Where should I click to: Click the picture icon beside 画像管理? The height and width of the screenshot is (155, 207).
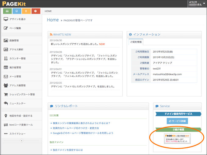coord(6,40)
